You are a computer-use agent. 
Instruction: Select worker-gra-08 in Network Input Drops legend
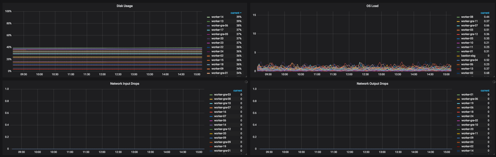(x=222, y=99)
